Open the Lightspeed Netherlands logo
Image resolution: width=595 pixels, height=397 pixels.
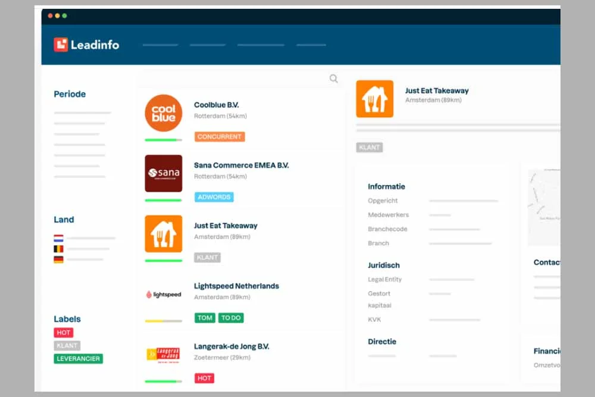(164, 295)
